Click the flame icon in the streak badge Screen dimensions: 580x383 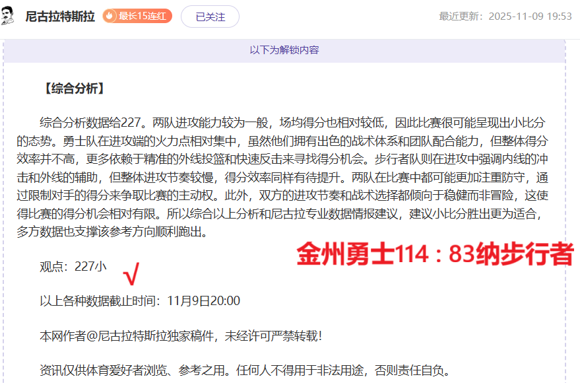tap(110, 17)
